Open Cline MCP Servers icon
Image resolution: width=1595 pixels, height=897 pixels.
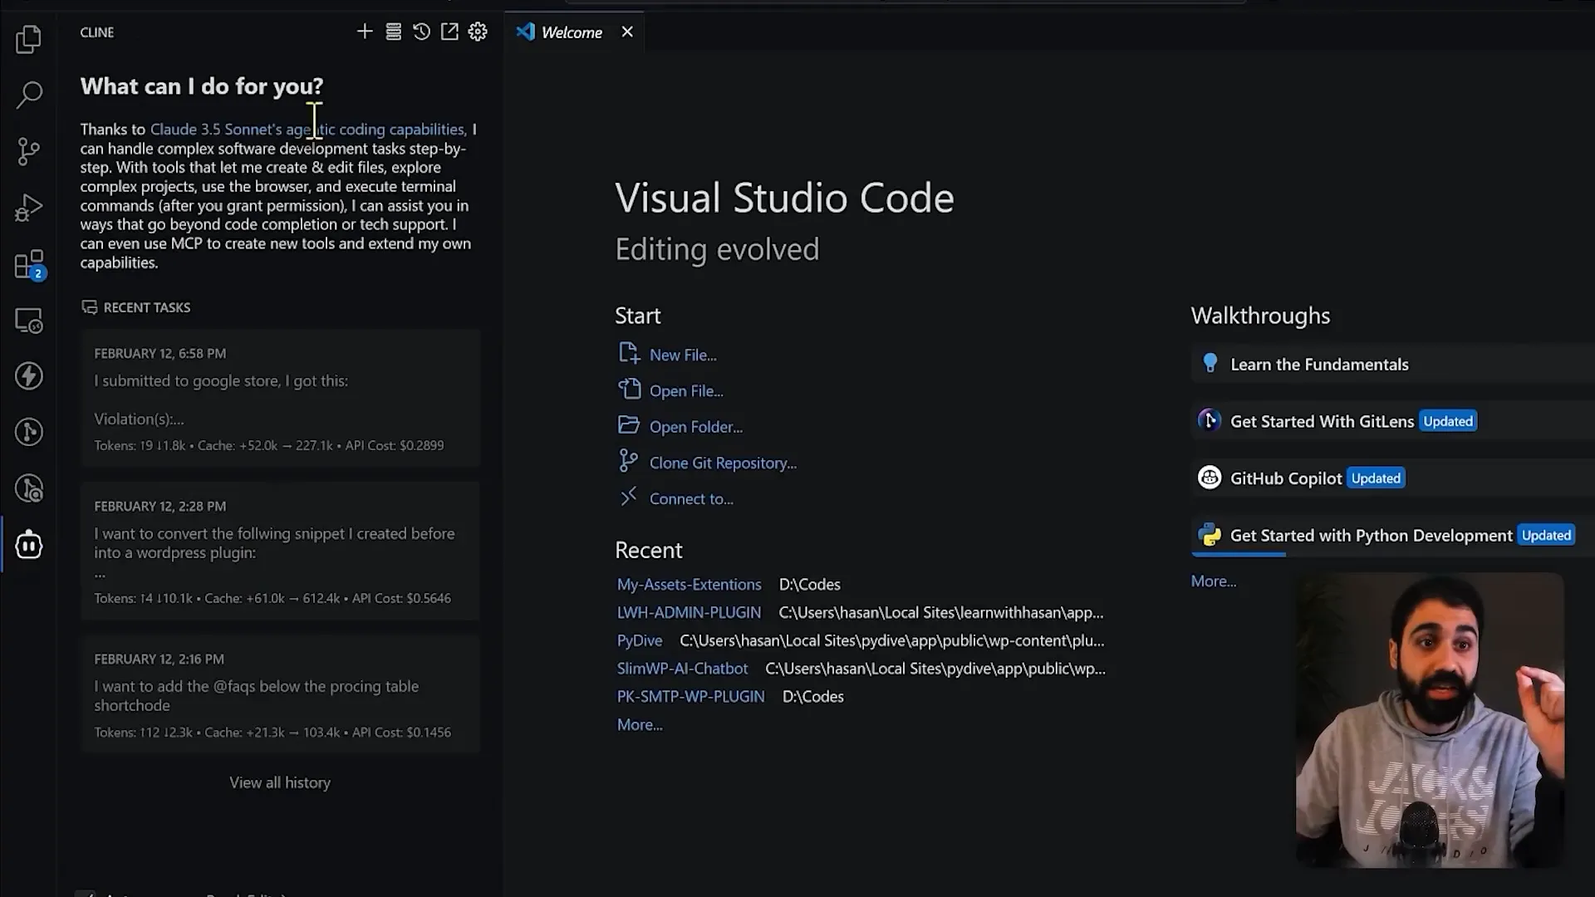[394, 32]
